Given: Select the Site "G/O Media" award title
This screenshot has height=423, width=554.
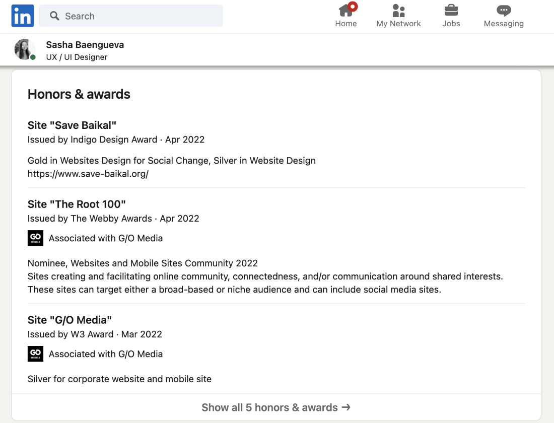Looking at the screenshot, I should pos(70,320).
